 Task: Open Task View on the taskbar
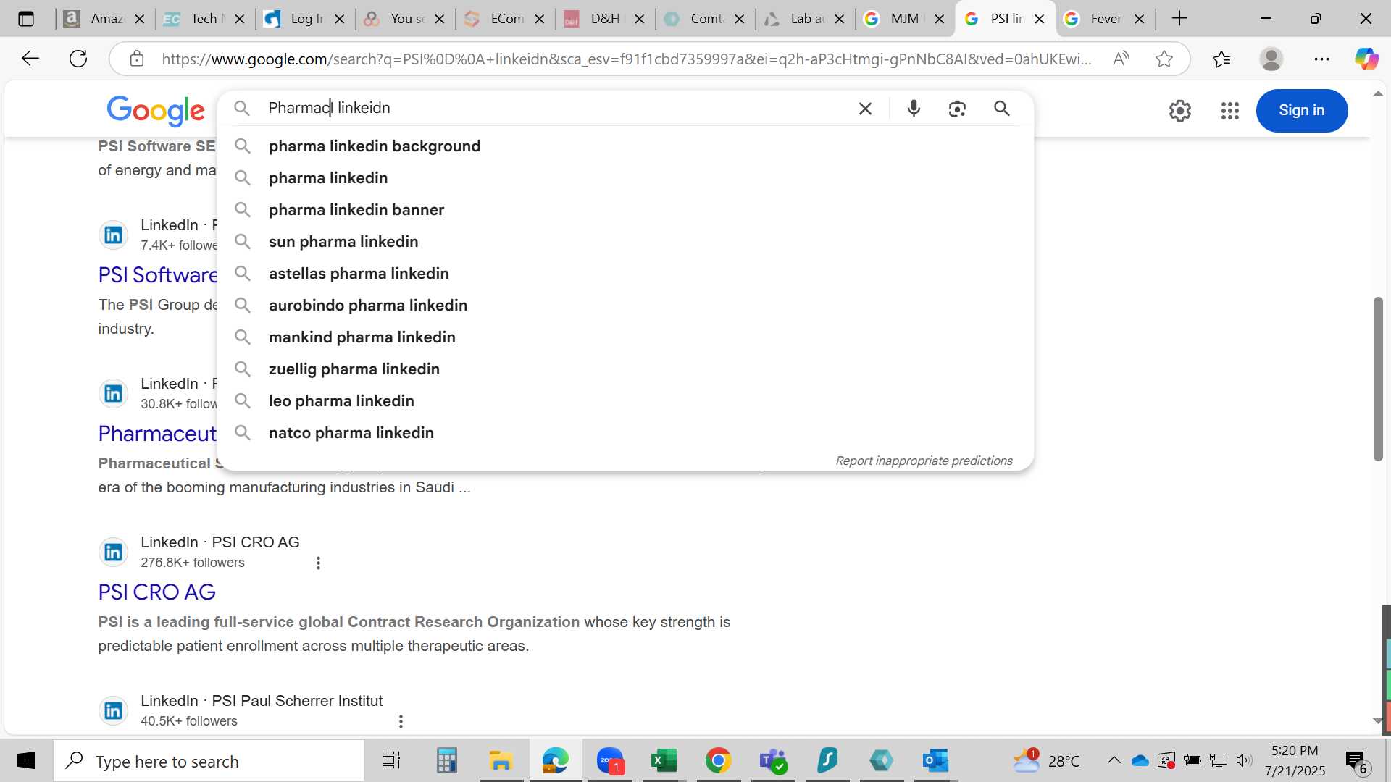[390, 761]
